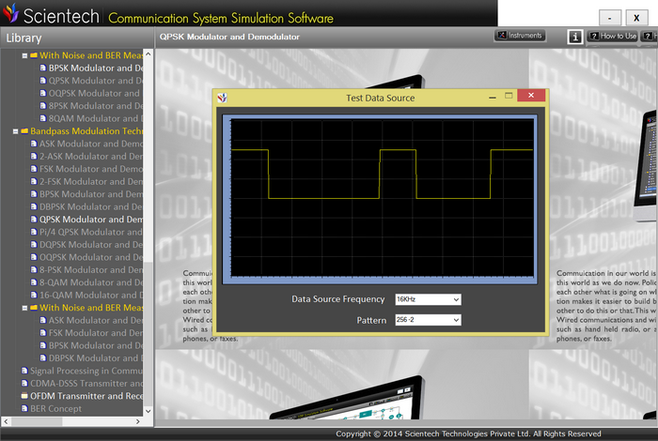Image resolution: width=658 pixels, height=441 pixels.
Task: Collapse the lower With Noise and BER folder
Action: click(24, 308)
